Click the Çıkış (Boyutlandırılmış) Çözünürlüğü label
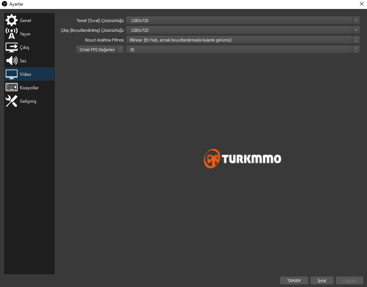367x287 pixels. click(92, 30)
